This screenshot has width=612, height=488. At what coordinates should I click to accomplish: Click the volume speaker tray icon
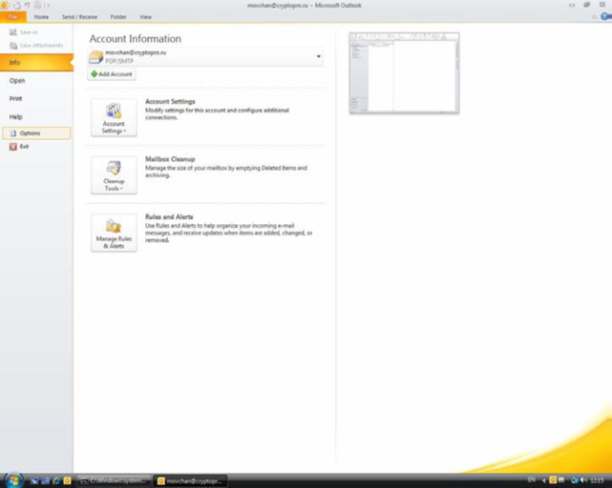coord(584,480)
